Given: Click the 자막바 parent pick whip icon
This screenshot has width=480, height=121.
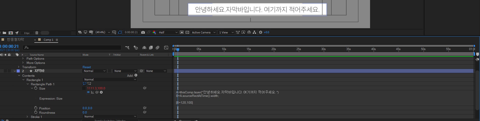Looking at the screenshot, I should [142, 71].
